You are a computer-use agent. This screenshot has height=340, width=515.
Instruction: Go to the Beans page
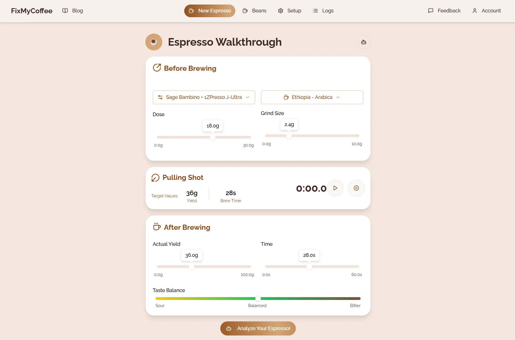point(254,11)
